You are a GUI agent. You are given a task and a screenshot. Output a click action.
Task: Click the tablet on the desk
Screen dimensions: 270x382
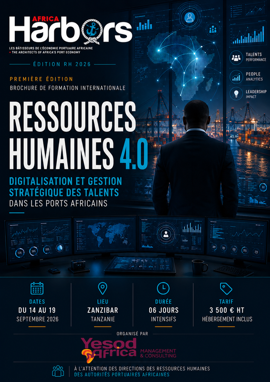pos(140,265)
